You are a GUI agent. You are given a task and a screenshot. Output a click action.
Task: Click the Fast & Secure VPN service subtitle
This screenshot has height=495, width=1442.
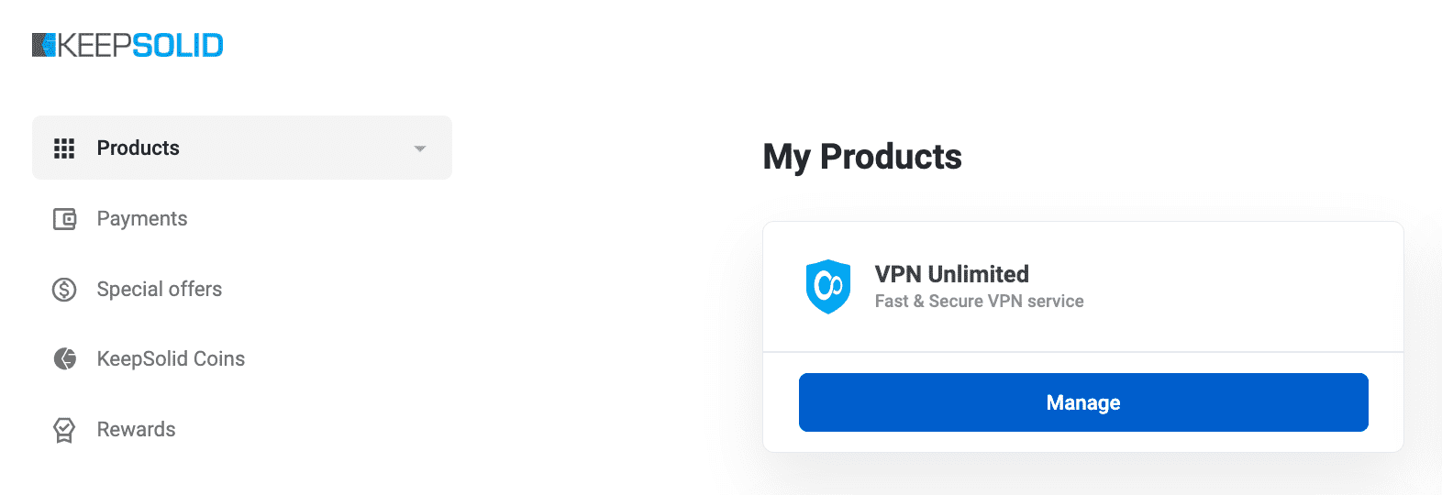979,302
